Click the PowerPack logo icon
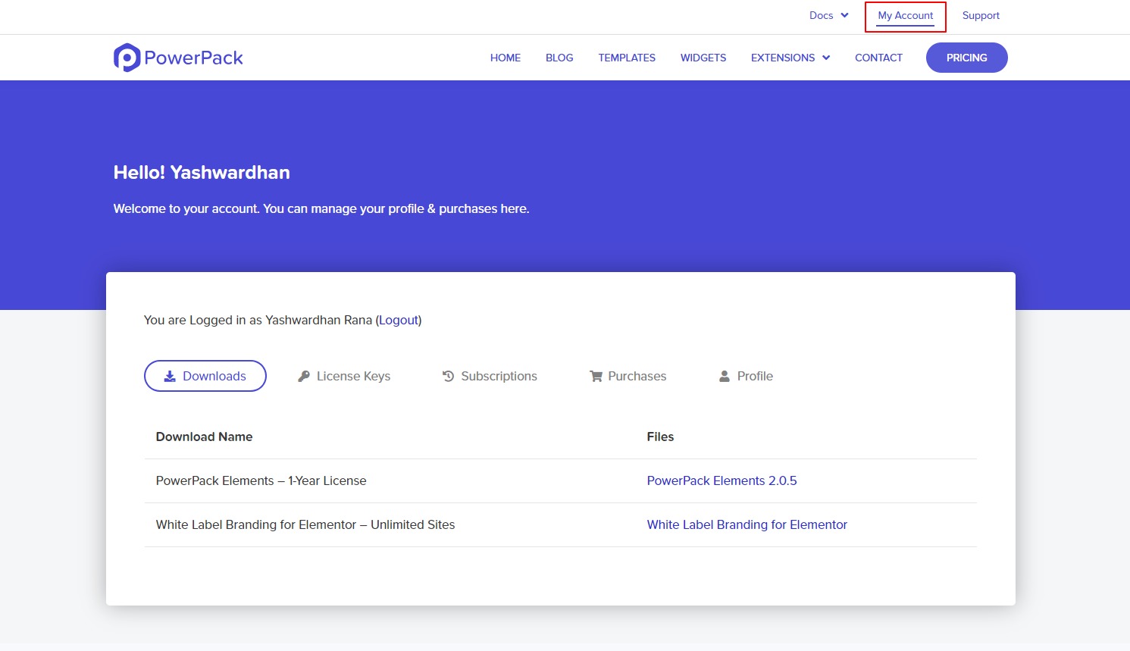Screen dimensions: 1130x651 point(126,57)
